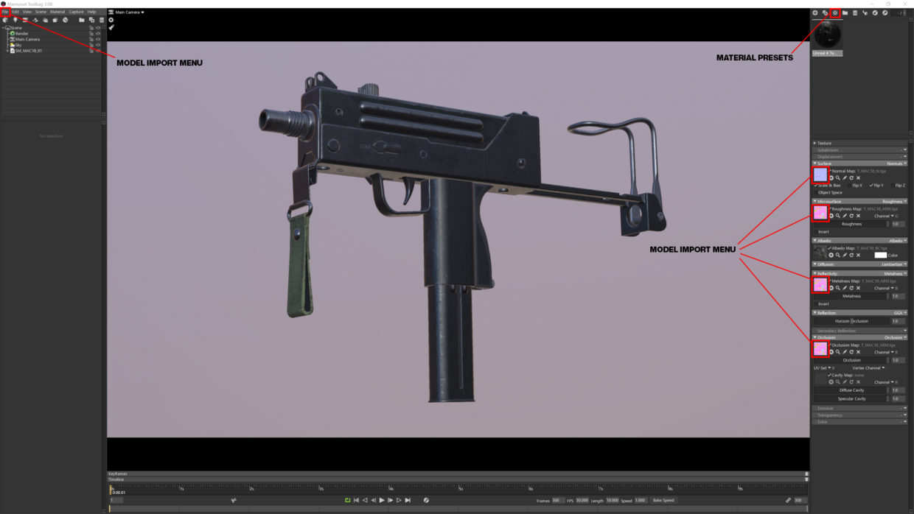
Task: Select the add new material plus icon
Action: coord(814,13)
